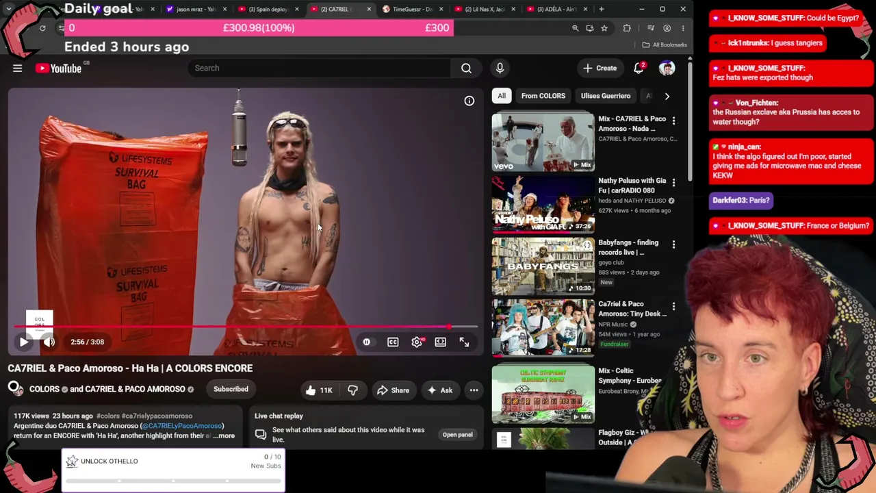The image size is (876, 493).
Task: Toggle the Subscribed button
Action: click(x=231, y=389)
